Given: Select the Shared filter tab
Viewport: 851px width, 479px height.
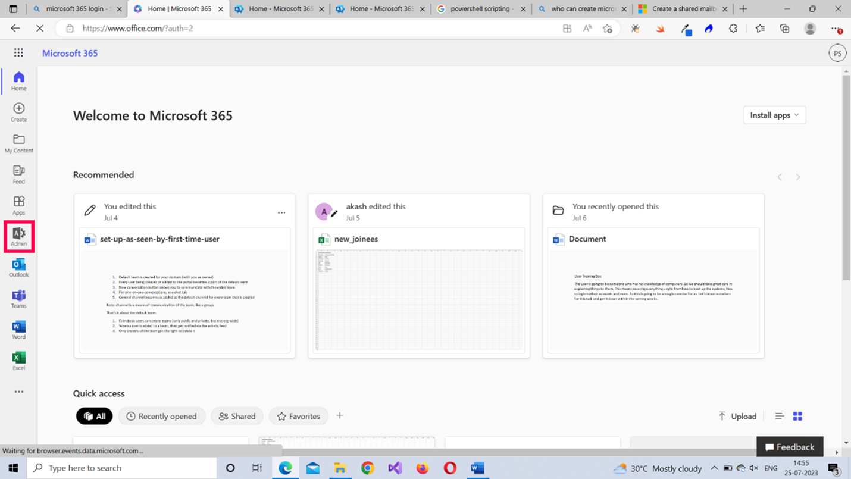Looking at the screenshot, I should (x=237, y=416).
